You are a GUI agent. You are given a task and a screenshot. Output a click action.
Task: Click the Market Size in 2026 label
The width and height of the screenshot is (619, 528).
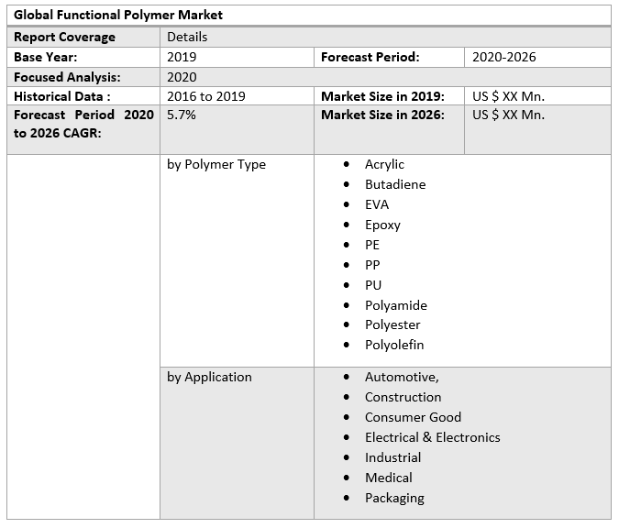tap(382, 115)
